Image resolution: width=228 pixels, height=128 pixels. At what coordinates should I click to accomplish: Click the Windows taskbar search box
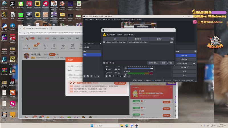tap(107, 125)
